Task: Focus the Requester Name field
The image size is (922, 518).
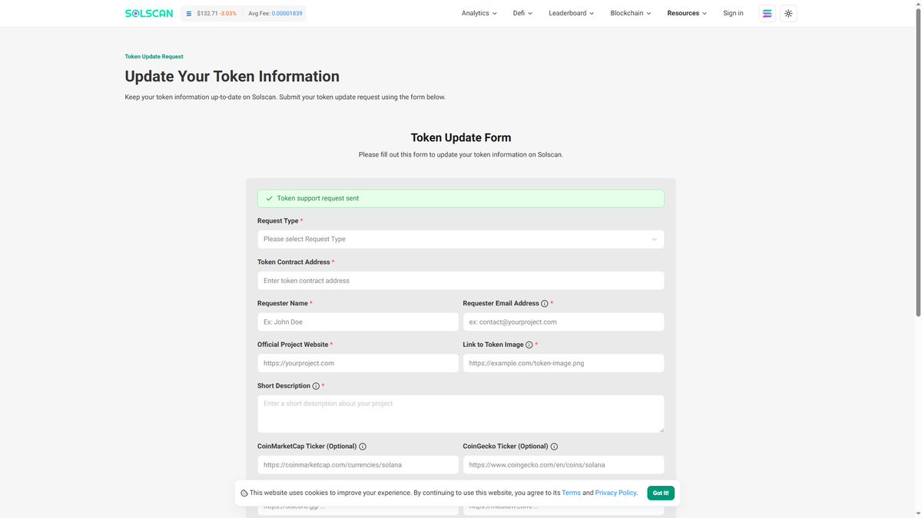Action: point(358,322)
